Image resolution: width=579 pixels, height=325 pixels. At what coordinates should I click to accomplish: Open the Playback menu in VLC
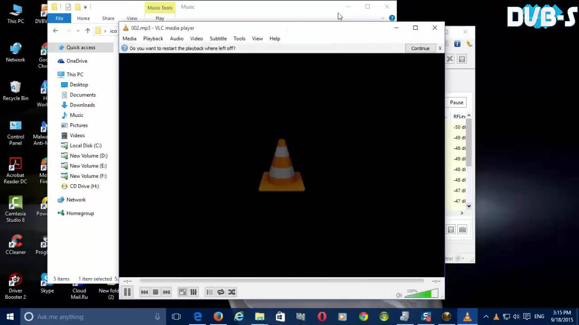153,38
